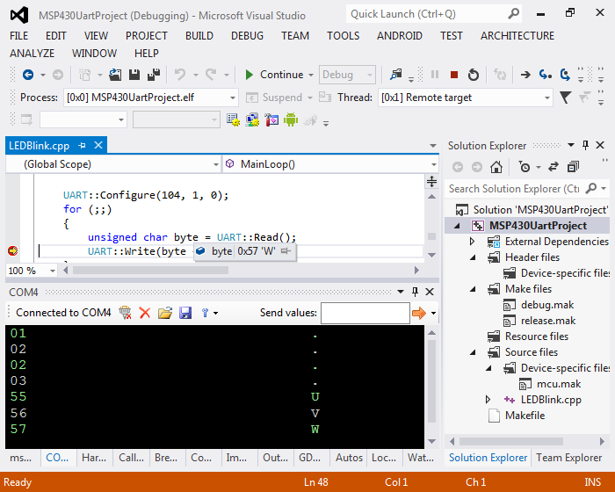
Task: Select debug.mak in Solution Explorer
Action: [x=546, y=305]
